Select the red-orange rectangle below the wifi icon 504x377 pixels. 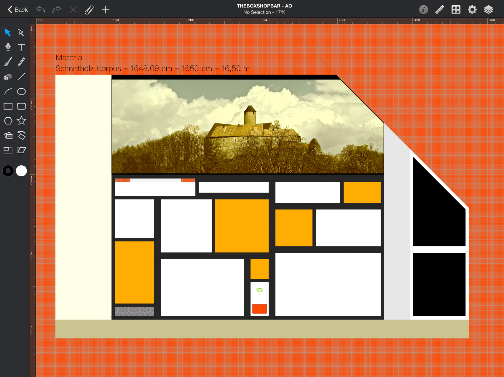(259, 309)
